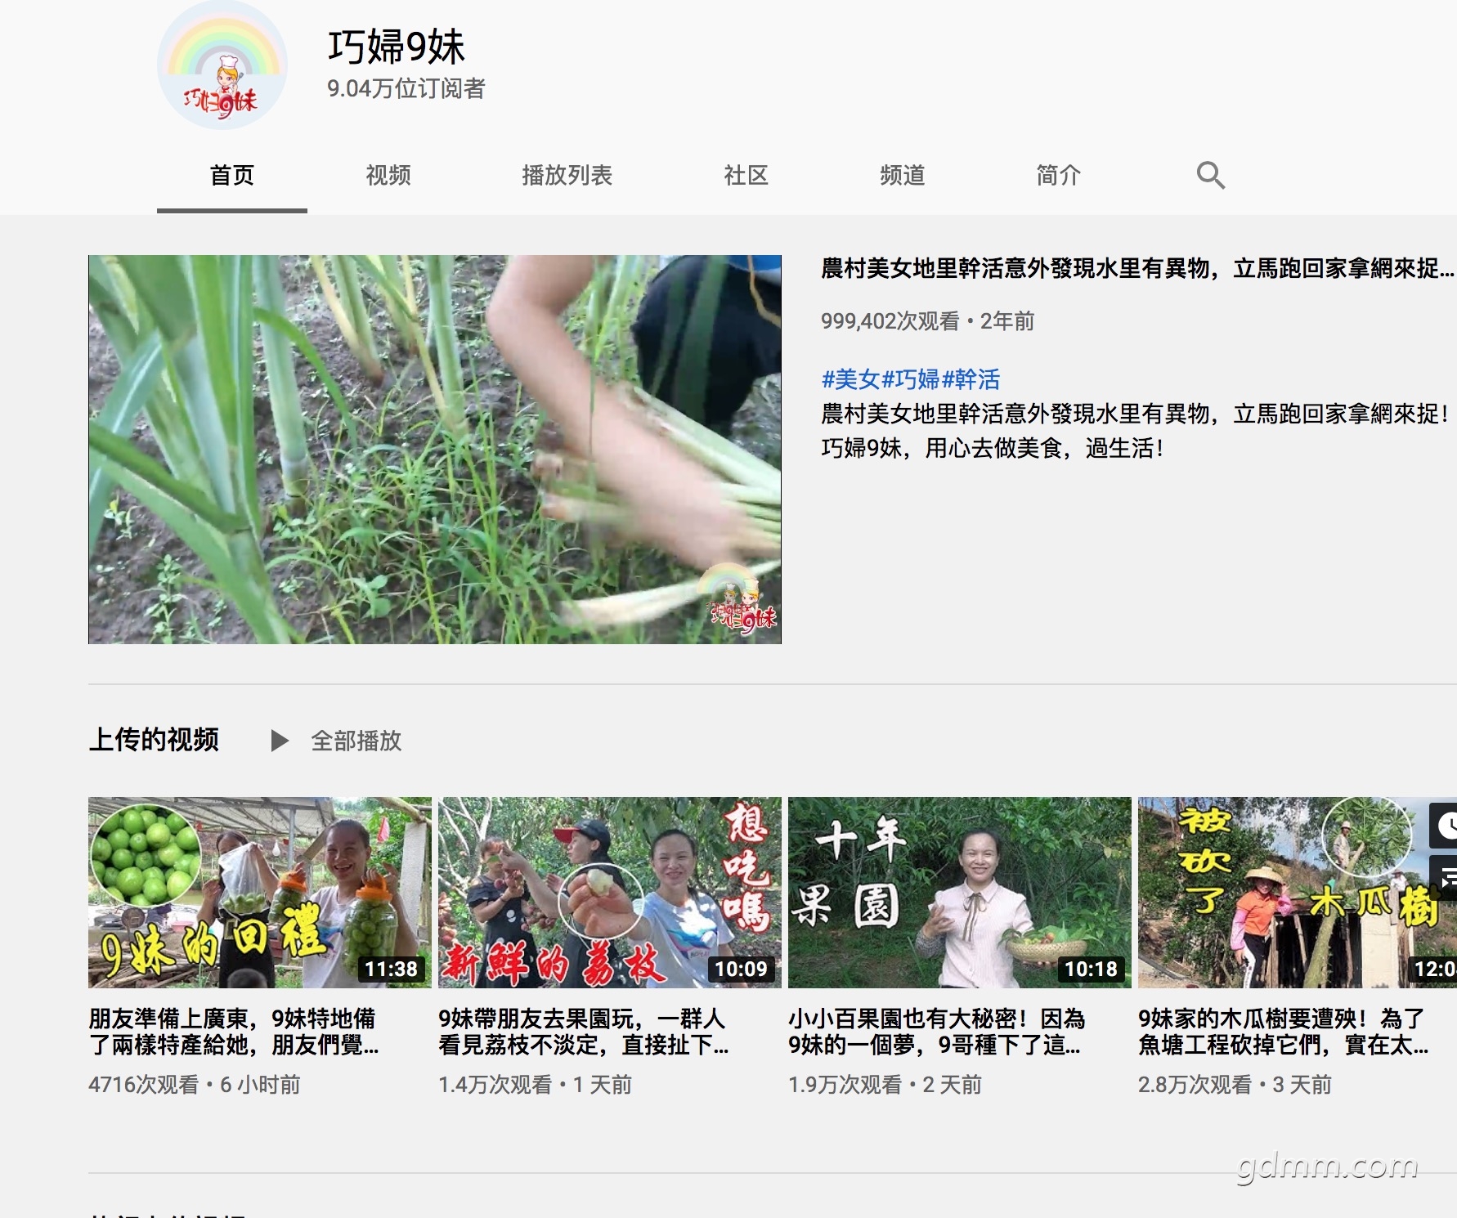Select the 频道 tab

[902, 176]
